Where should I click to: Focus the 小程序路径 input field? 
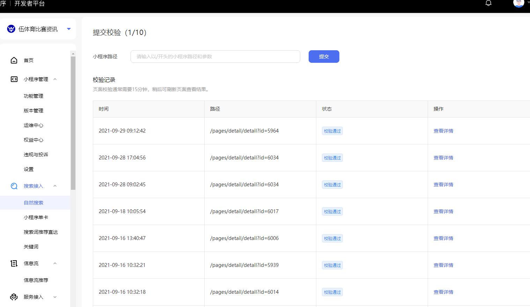point(215,57)
